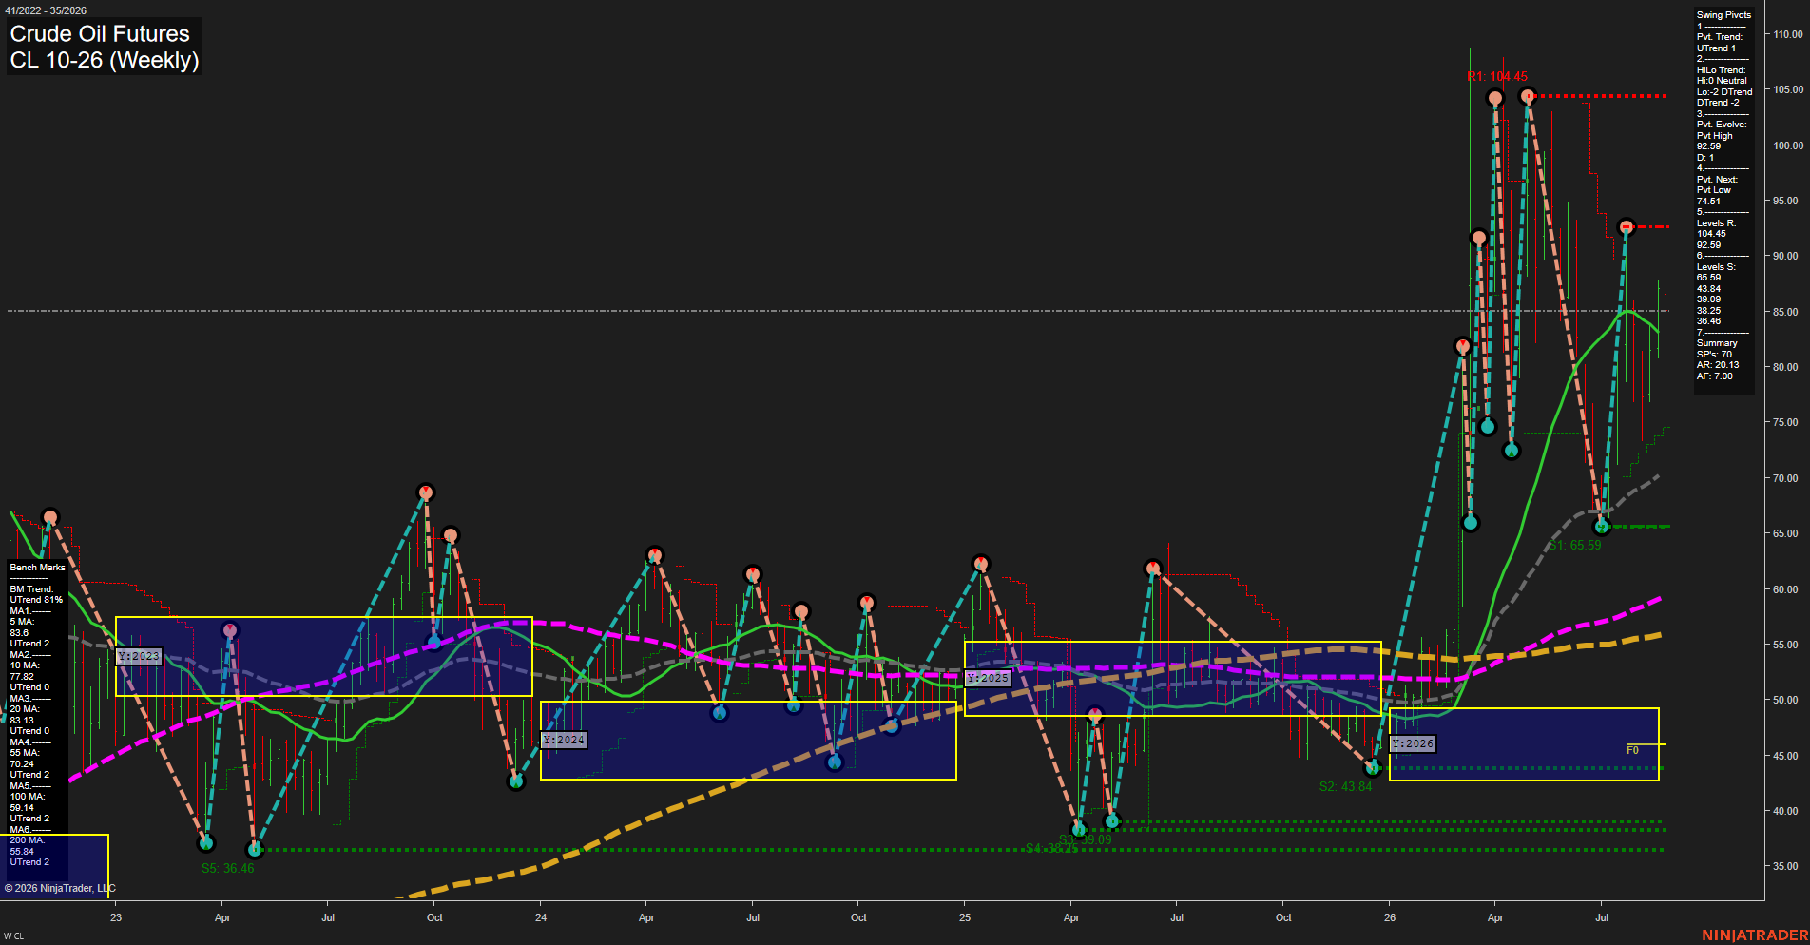Click the '24' year label on time axis
Viewport: 1810px width, 945px height.
click(541, 917)
